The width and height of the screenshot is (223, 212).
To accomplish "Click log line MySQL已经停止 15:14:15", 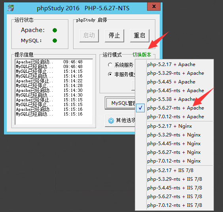I will 49,71.
